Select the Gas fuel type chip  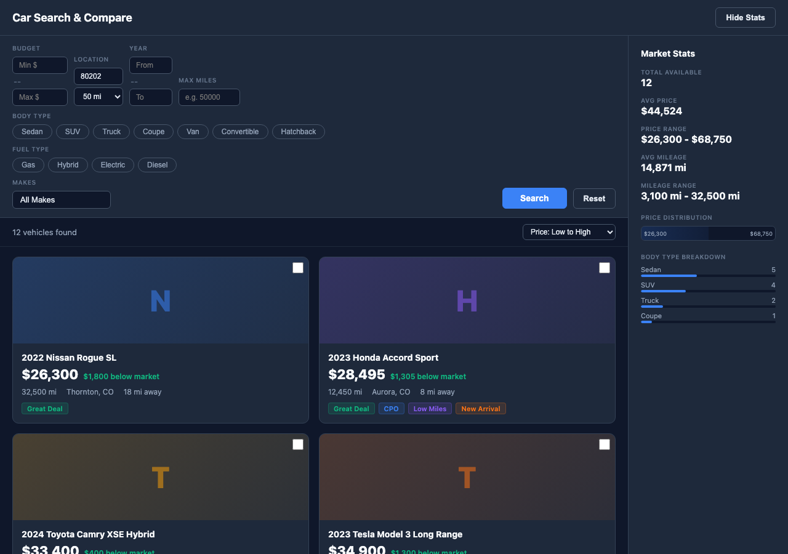[28, 165]
